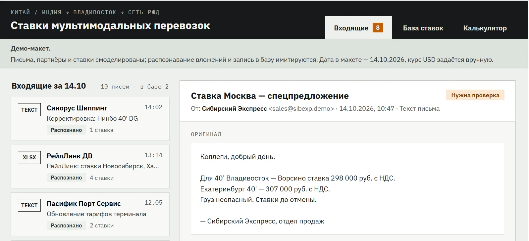Switch to База ставок tab
The width and height of the screenshot is (529, 241).
423,28
